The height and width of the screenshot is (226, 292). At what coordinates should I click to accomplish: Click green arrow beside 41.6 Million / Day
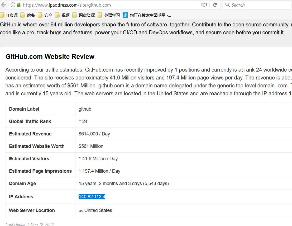(80, 159)
